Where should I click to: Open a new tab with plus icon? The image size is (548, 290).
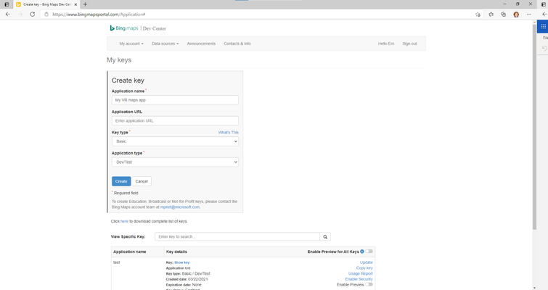tap(85, 4)
